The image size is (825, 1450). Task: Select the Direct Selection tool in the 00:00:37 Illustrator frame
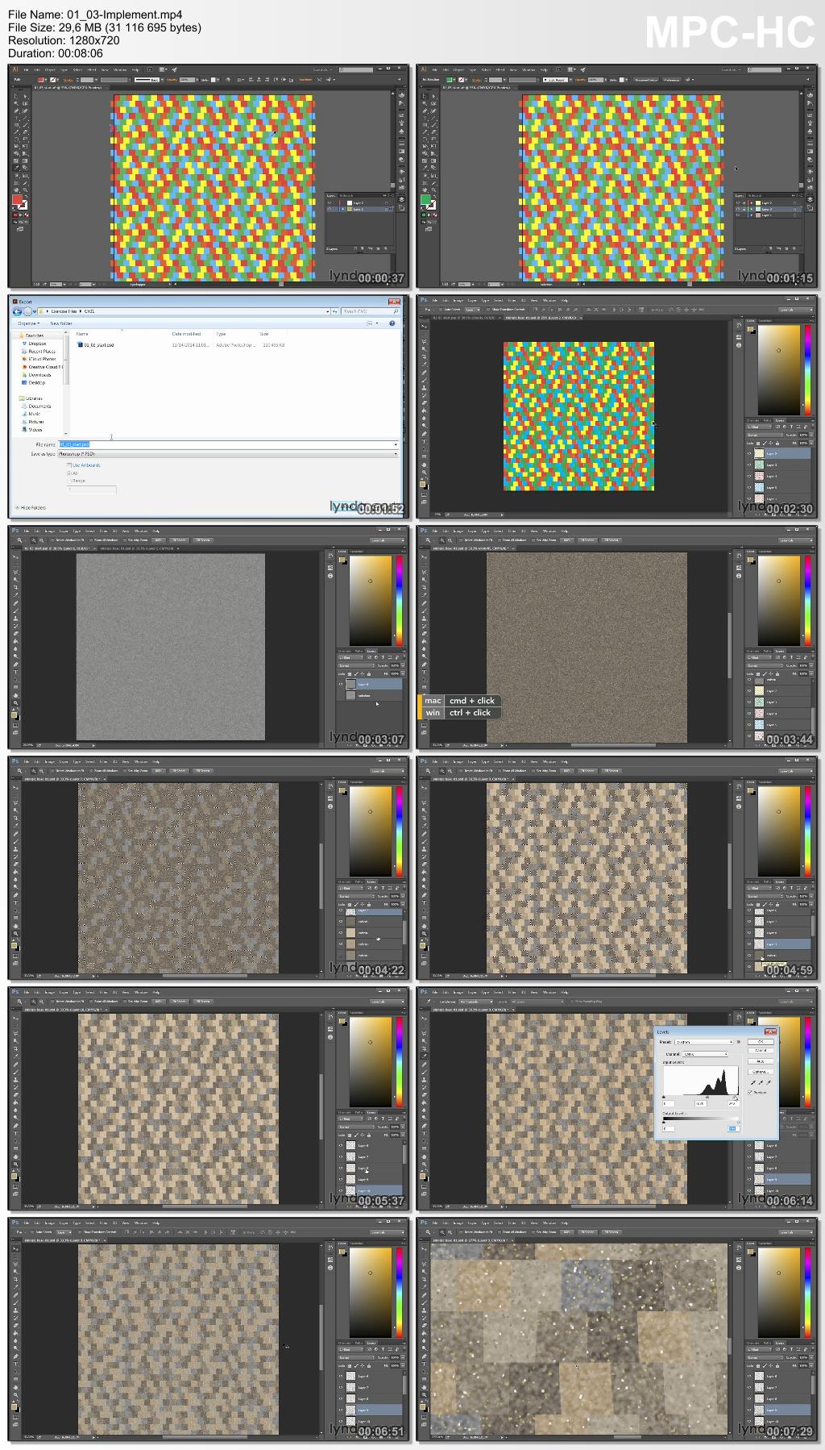[25, 96]
